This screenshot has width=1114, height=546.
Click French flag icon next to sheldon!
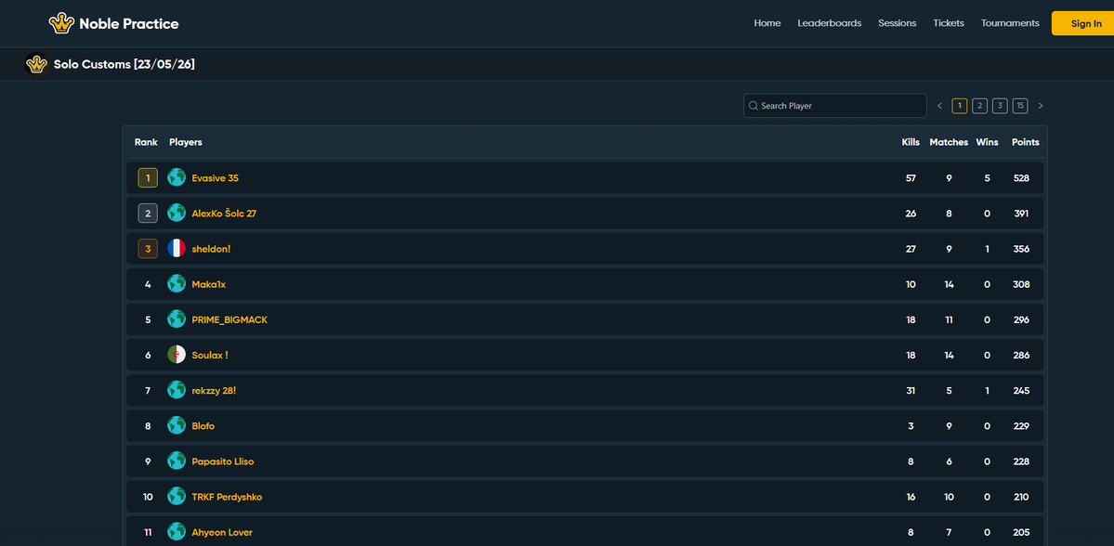point(177,249)
